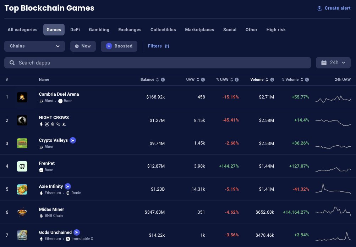Image resolution: width=356 pixels, height=247 pixels.
Task: Switch to the Other tab
Action: [251, 30]
